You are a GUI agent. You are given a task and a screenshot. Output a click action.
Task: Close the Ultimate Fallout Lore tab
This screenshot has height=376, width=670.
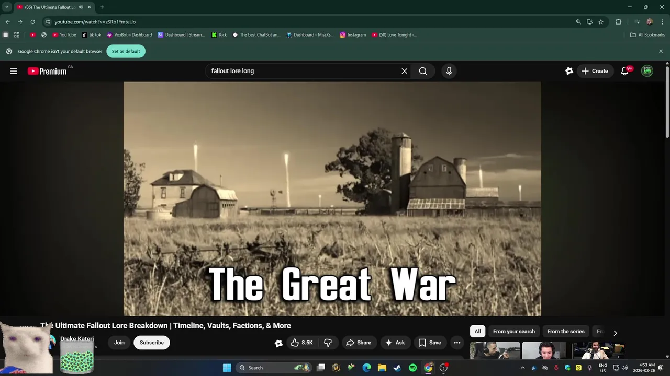(89, 7)
